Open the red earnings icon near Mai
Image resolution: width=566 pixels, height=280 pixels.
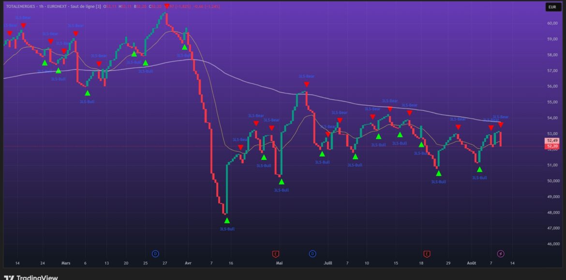tap(276, 253)
